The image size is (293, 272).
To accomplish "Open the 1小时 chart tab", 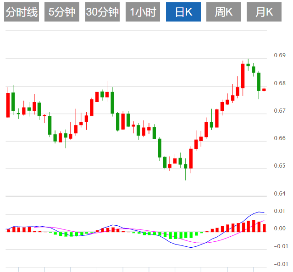I will click(x=143, y=12).
